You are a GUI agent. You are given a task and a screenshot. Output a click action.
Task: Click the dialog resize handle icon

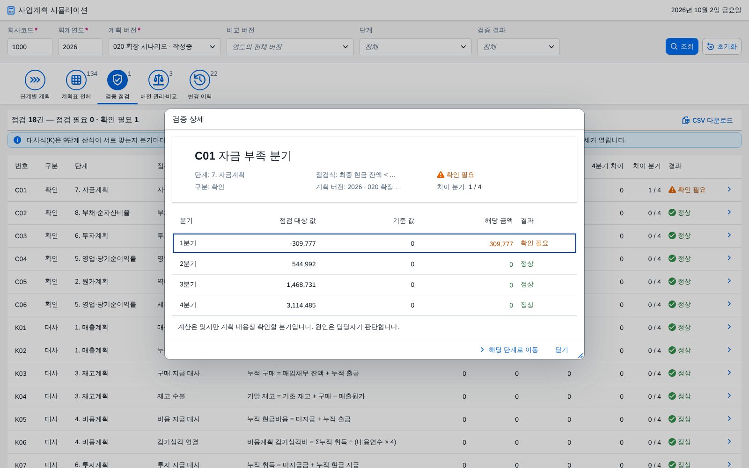pyautogui.click(x=580, y=356)
